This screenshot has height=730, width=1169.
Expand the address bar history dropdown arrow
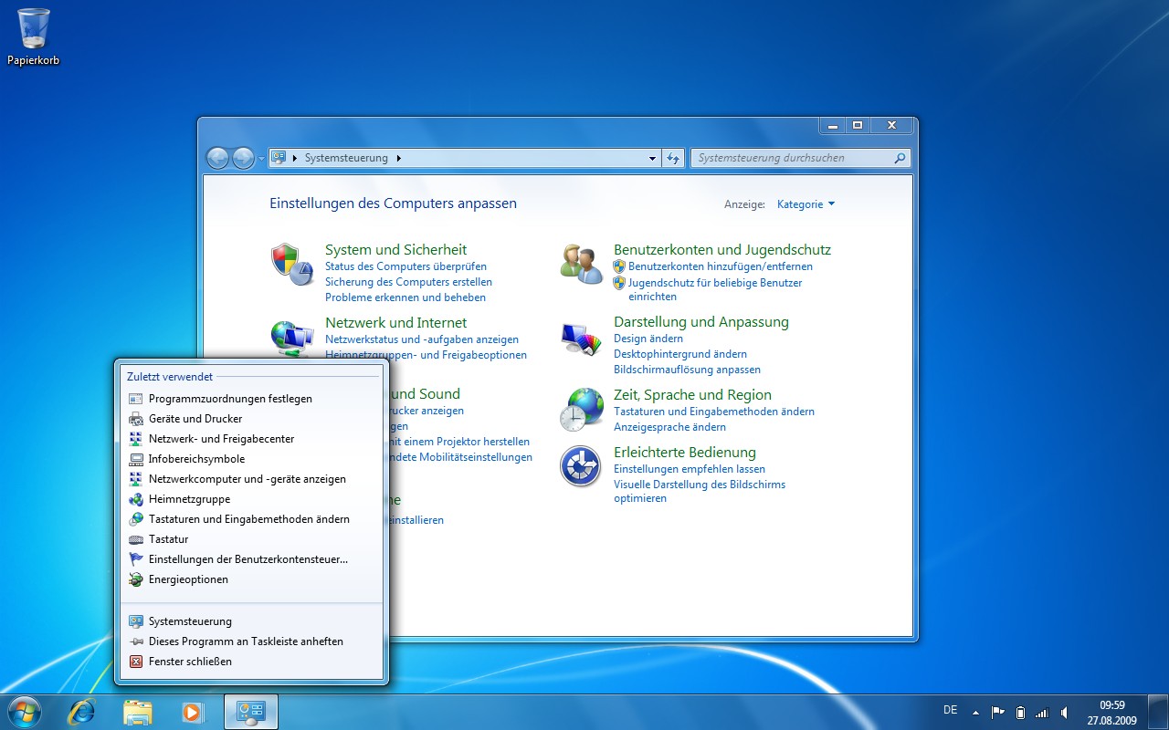(x=651, y=157)
